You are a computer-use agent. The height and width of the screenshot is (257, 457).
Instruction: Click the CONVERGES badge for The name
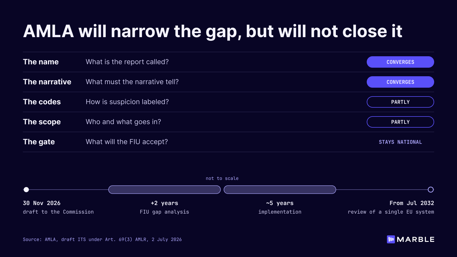pyautogui.click(x=400, y=62)
